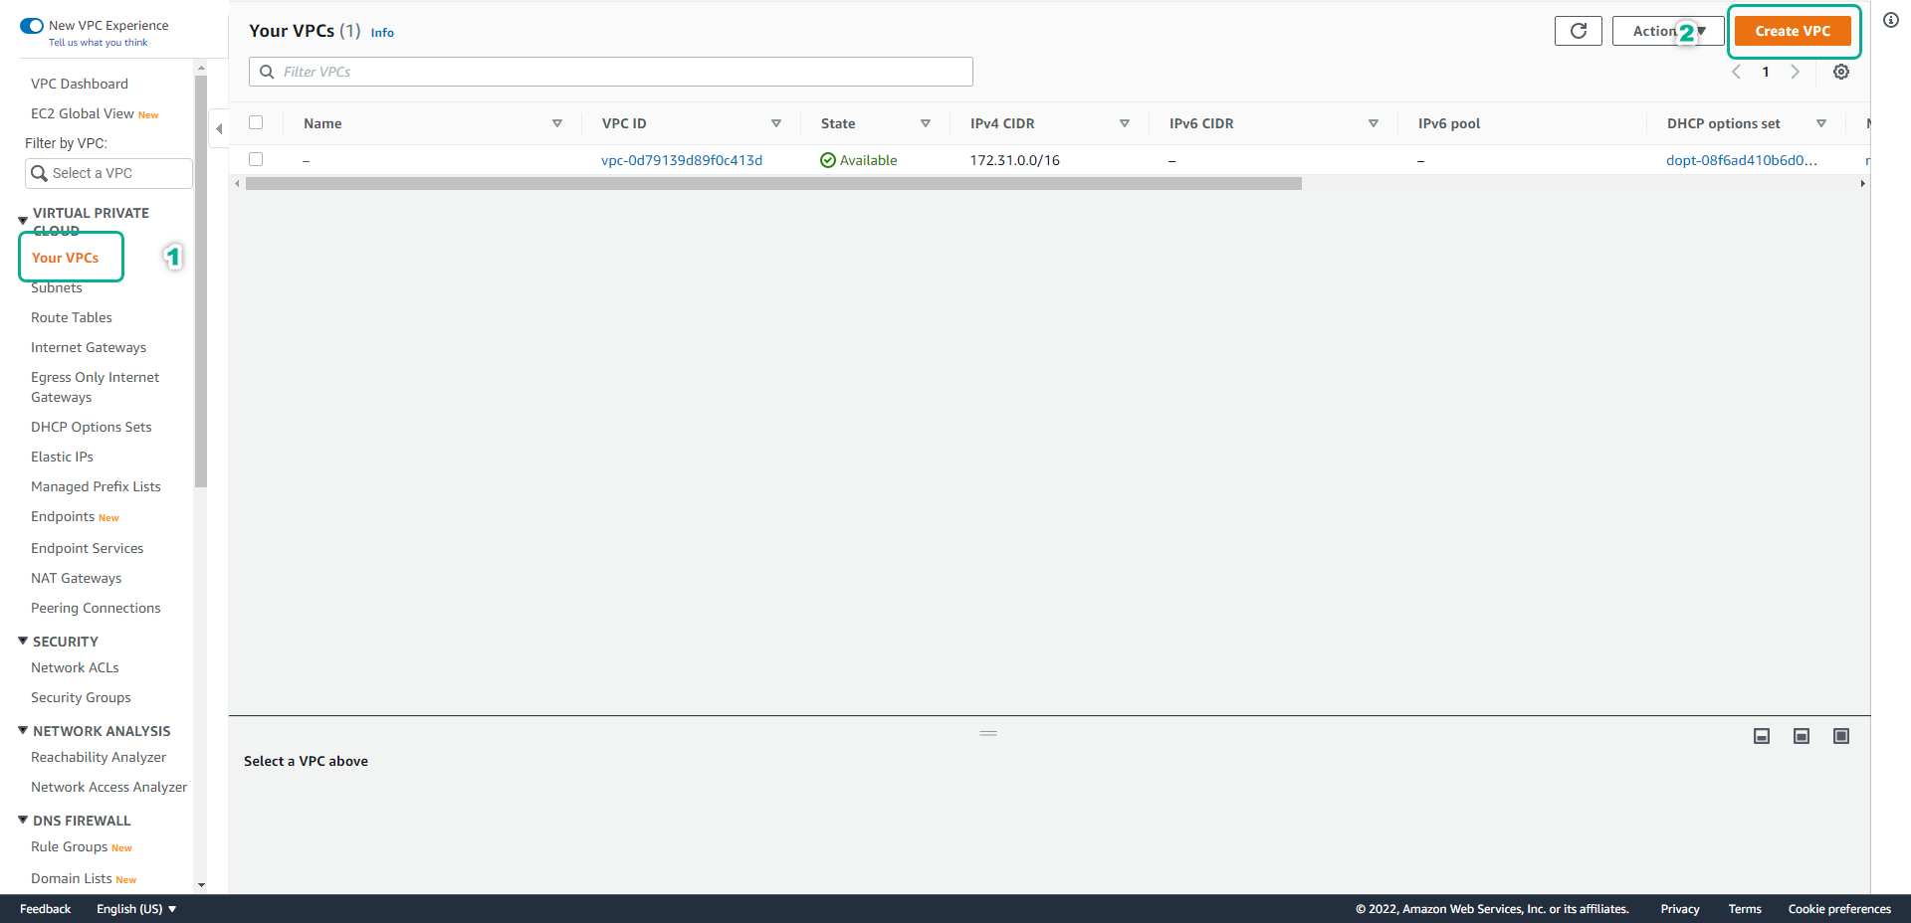
Task: Open NAT Gateways from the sidebar
Action: pos(76,577)
